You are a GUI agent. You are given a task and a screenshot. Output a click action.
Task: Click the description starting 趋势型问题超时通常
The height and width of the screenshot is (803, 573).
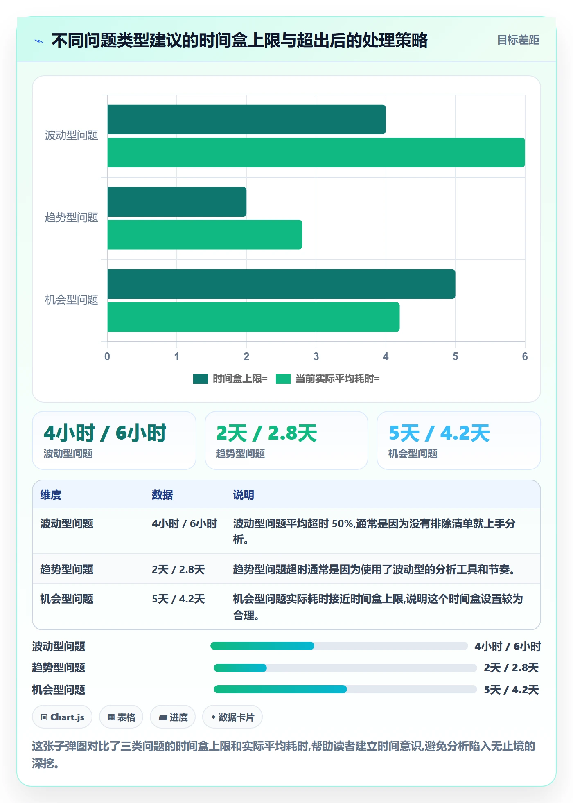coord(374,569)
